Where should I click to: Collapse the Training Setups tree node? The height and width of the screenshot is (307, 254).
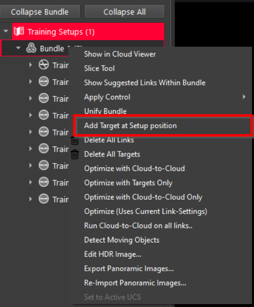[6, 31]
